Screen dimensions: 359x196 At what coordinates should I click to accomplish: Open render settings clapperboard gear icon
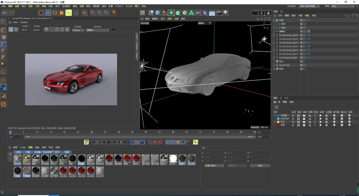click(268, 13)
